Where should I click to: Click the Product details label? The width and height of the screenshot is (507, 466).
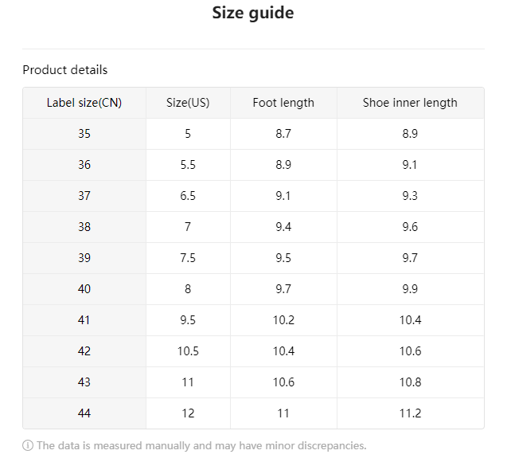[x=65, y=70]
